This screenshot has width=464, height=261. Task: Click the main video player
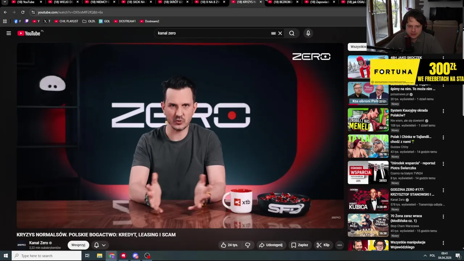click(180, 136)
